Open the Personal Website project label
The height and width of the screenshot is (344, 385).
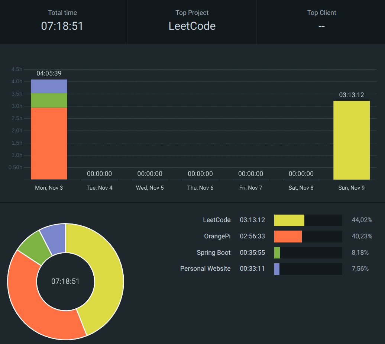[x=205, y=269]
